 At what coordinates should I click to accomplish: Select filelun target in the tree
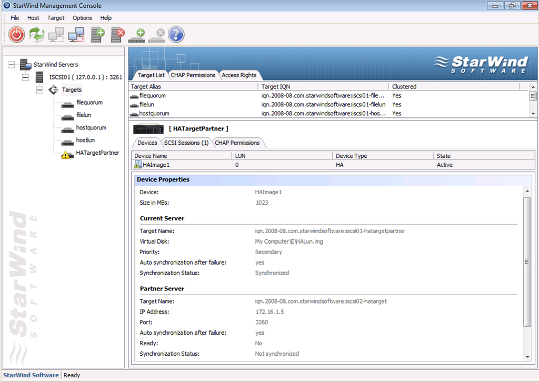click(x=84, y=115)
